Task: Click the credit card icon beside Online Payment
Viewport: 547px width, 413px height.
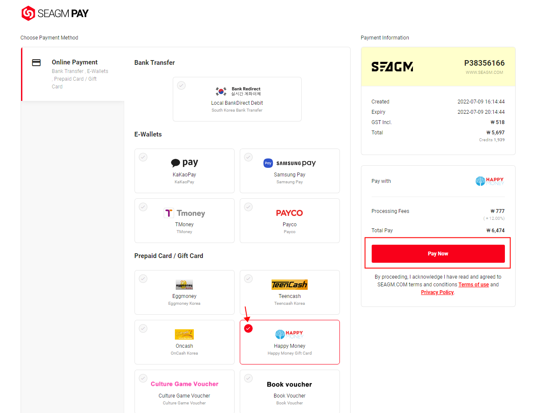Action: [x=37, y=63]
